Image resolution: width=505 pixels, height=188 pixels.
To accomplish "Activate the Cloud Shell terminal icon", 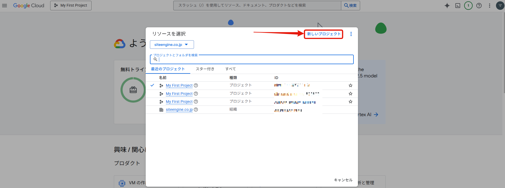I will click(x=458, y=6).
